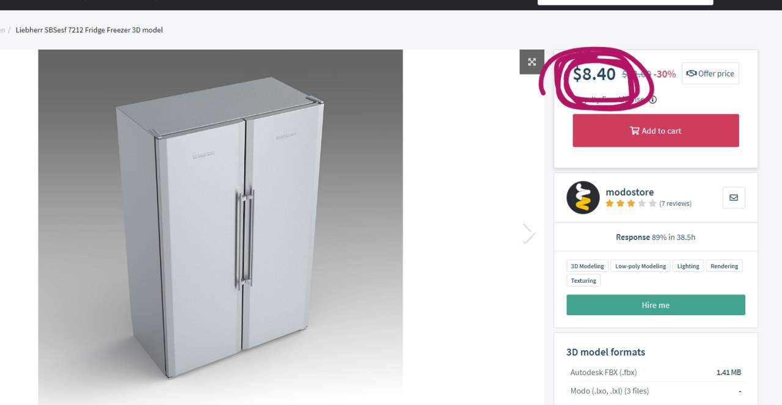Screen dimensions: 782x405
Task: Click the star rating for modostore
Action: [x=631, y=203]
